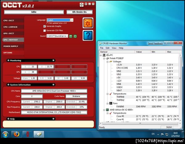Select the CPU : OCCT tab
This screenshot has width=185, height=144.
point(13,21)
